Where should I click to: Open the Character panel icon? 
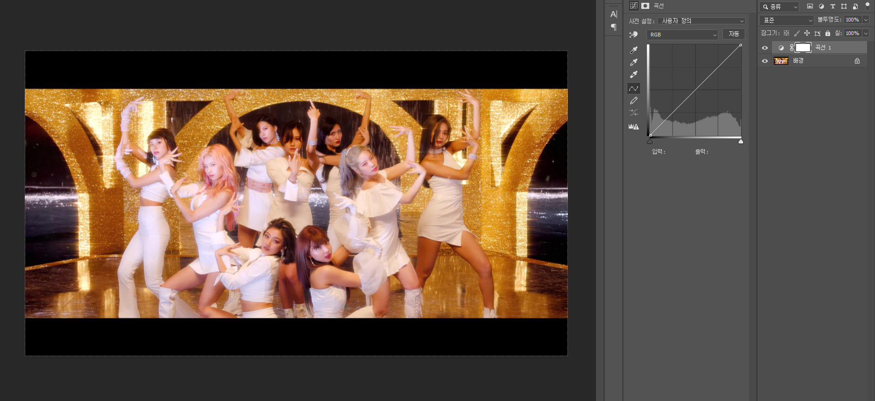pos(614,14)
